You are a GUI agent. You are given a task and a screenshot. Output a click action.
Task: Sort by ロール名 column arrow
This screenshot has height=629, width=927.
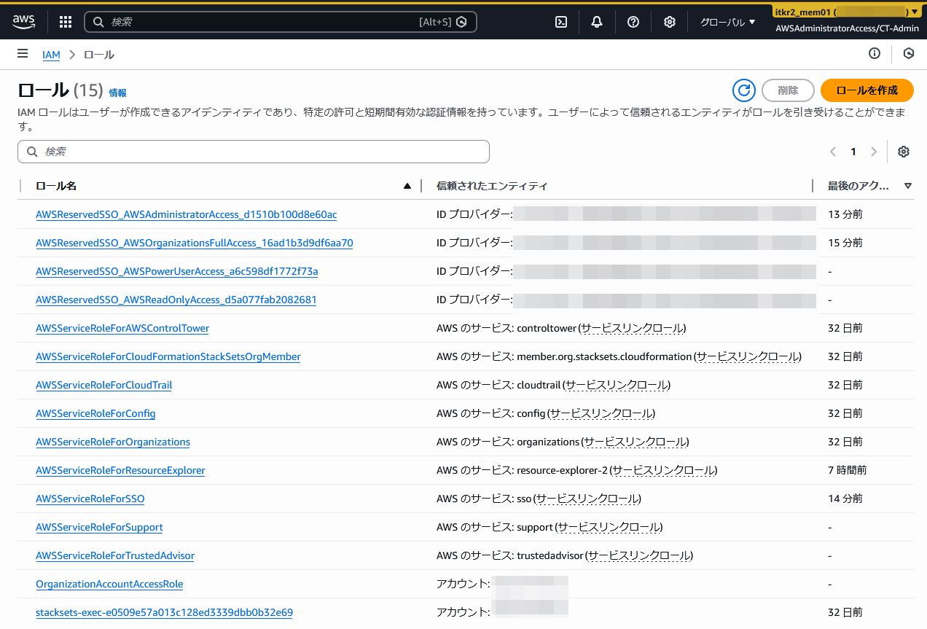(407, 186)
